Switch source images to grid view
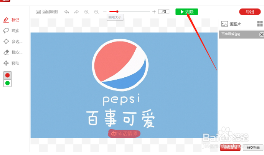Image resolution: width=264 pixels, height=155 pixels. (260, 24)
